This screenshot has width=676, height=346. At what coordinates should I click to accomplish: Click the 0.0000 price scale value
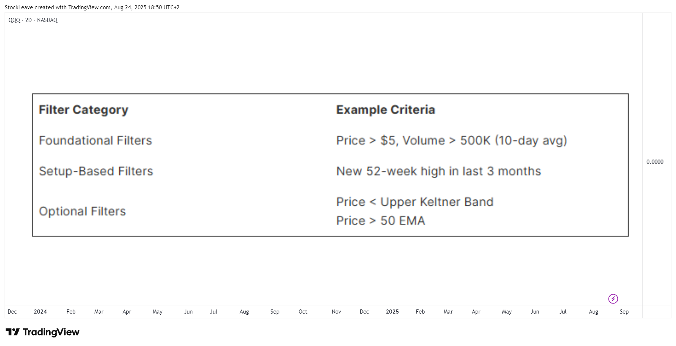(x=655, y=162)
